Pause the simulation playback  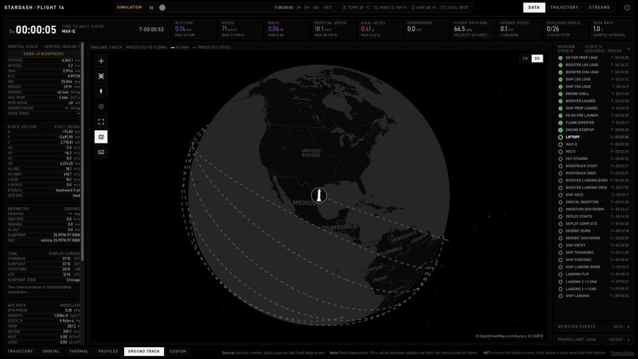pyautogui.click(x=151, y=8)
